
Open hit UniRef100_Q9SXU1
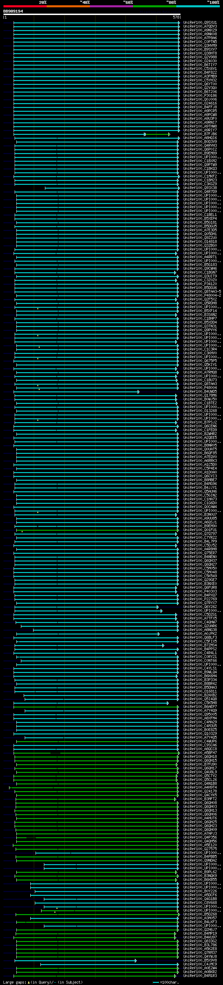[200, 23]
